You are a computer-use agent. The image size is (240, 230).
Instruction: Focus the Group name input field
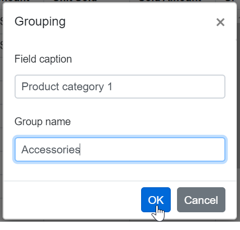pyautogui.click(x=120, y=150)
